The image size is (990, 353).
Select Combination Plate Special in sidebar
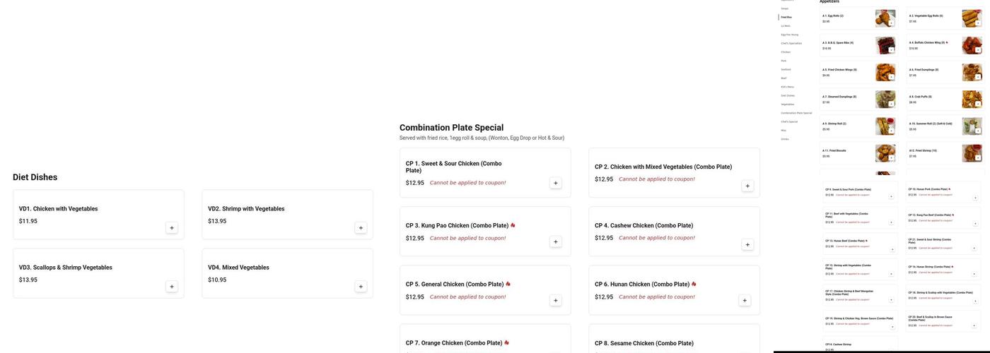tap(796, 113)
